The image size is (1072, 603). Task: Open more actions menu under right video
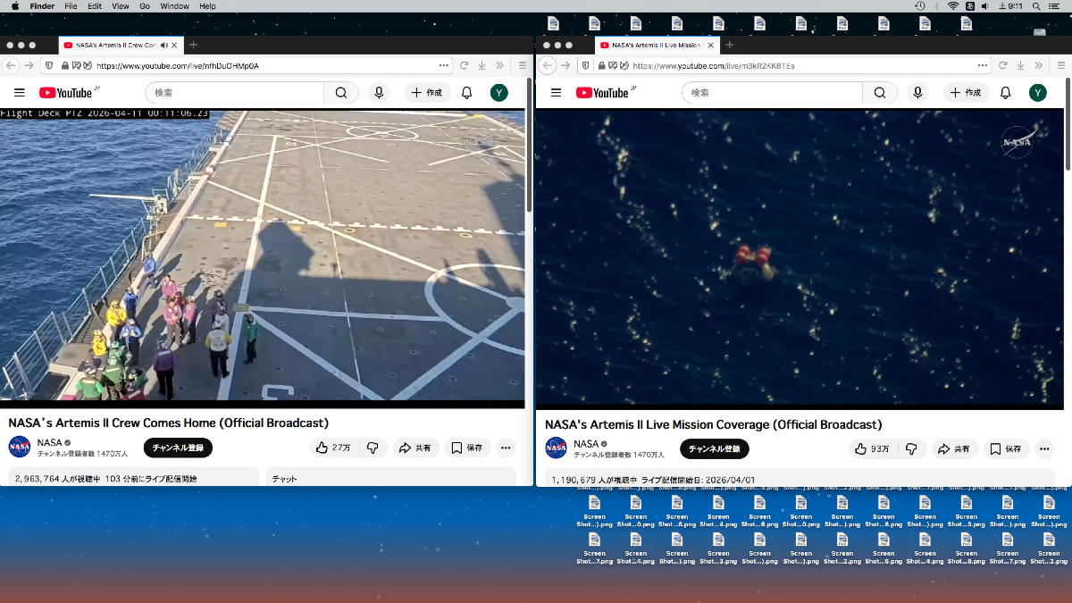coord(1043,448)
